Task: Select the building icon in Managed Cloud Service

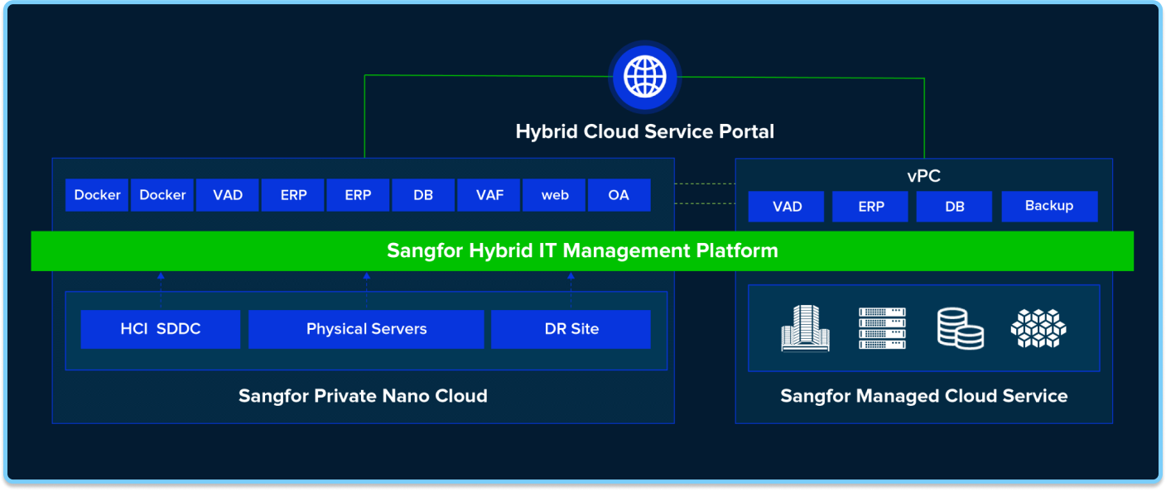Action: click(x=804, y=328)
